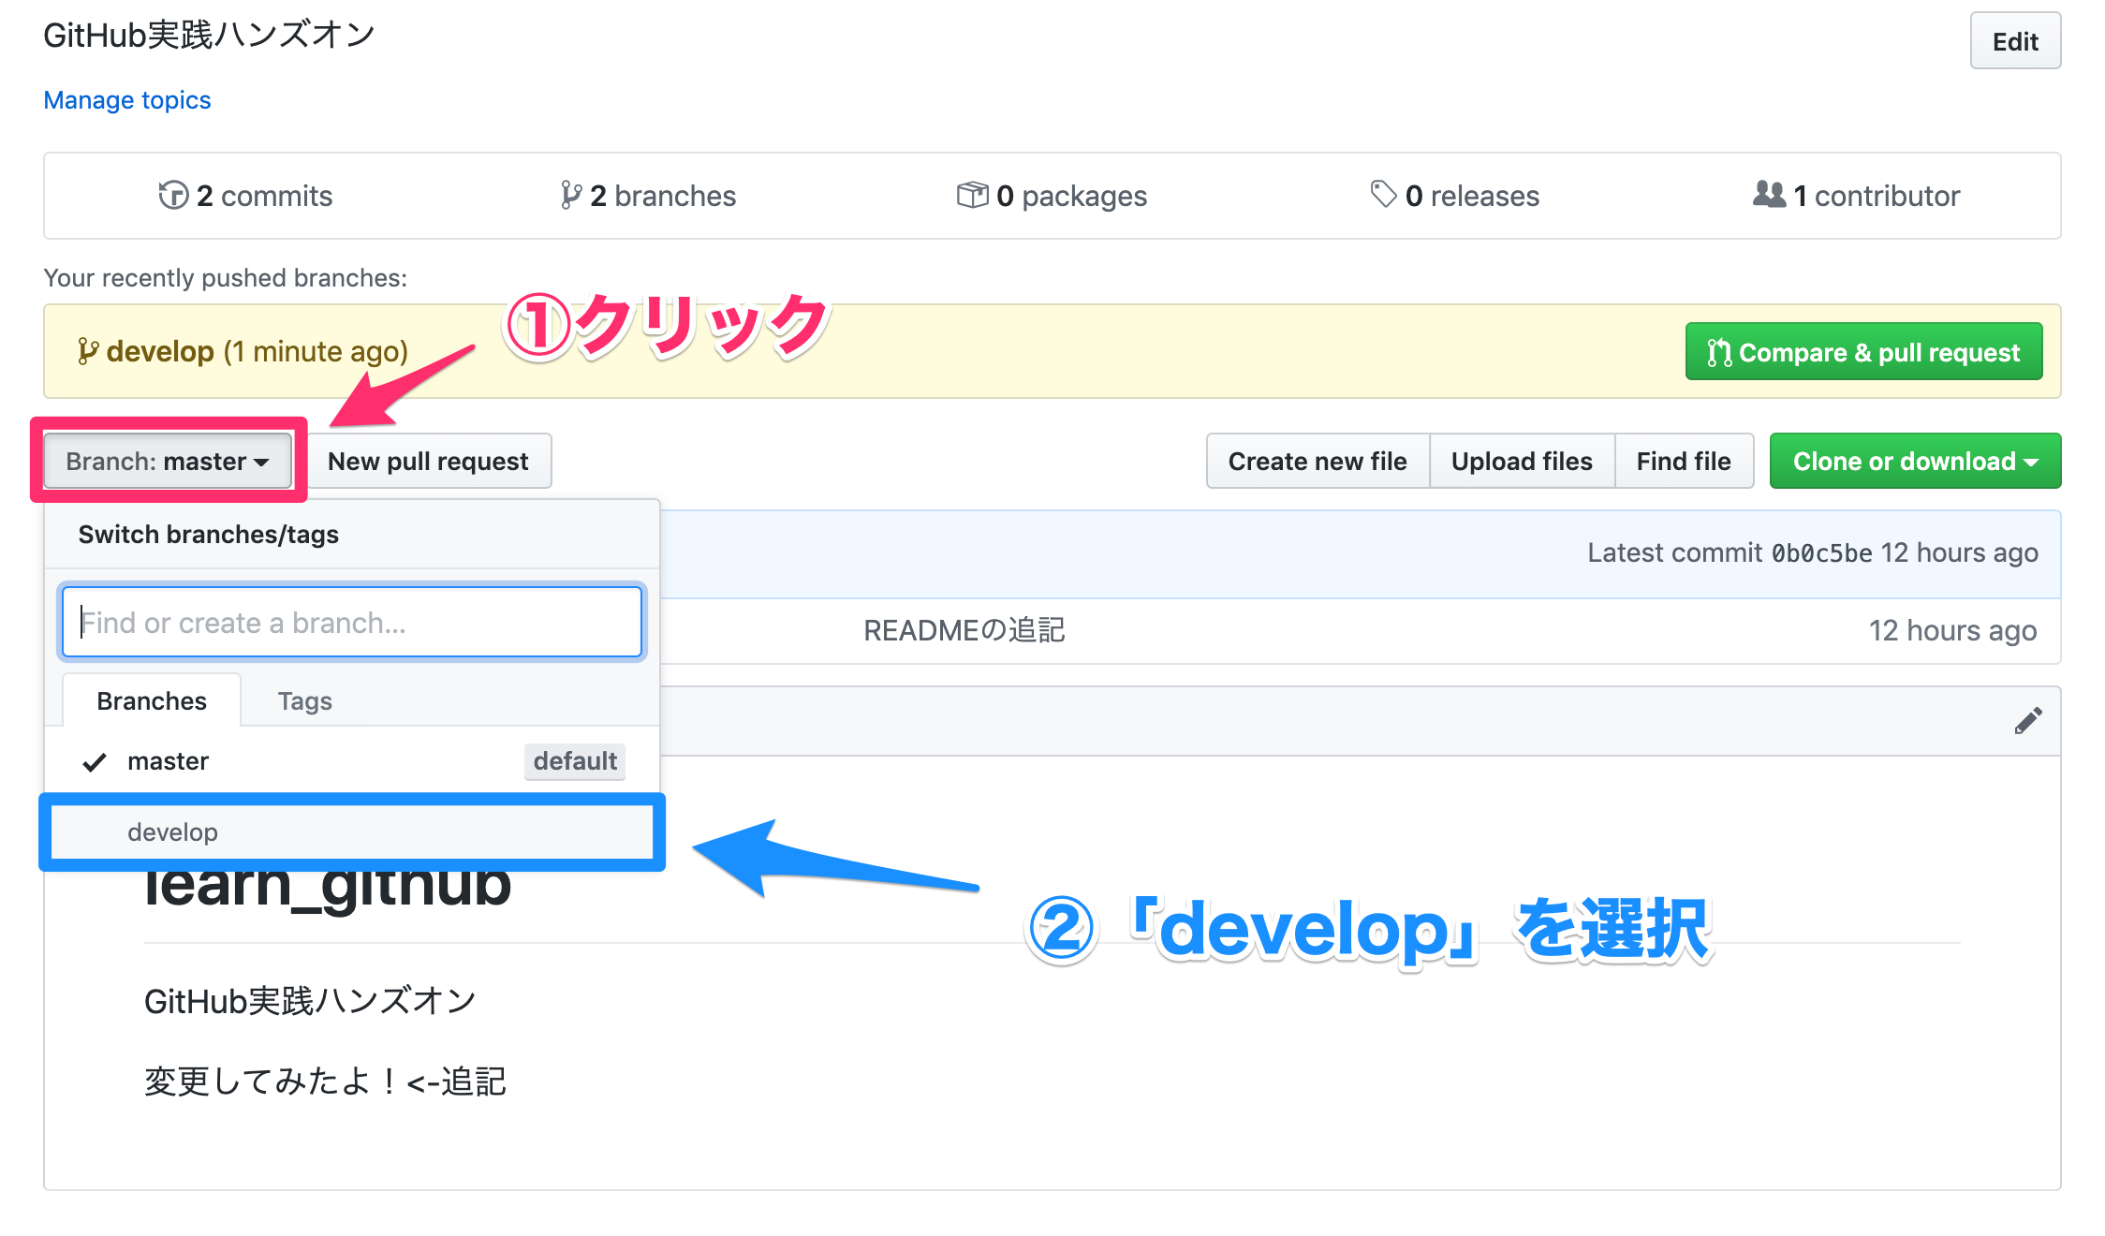Open the READMEの追記 commit message
Screen dimensions: 2105x1236
pyautogui.click(x=964, y=630)
